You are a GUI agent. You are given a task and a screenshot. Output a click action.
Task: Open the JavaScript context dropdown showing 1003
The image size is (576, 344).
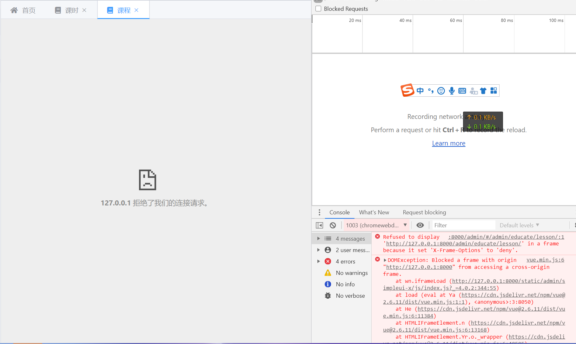[376, 225]
